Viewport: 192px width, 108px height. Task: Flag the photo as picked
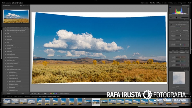(39, 93)
